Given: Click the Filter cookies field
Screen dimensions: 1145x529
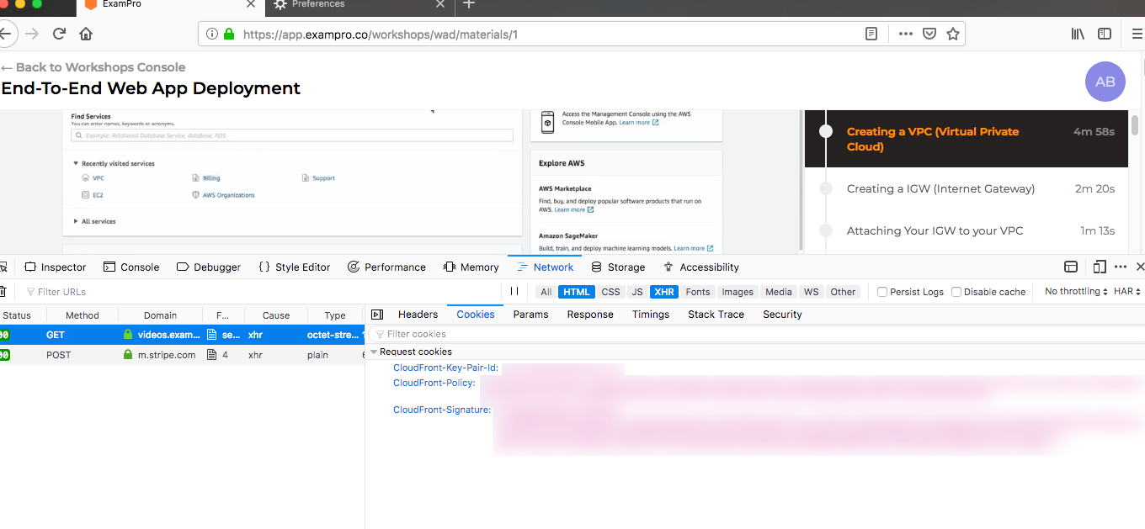Looking at the screenshot, I should coord(755,334).
